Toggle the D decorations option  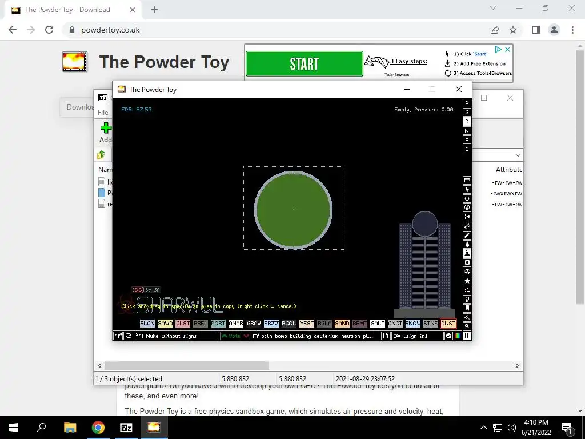pyautogui.click(x=467, y=122)
